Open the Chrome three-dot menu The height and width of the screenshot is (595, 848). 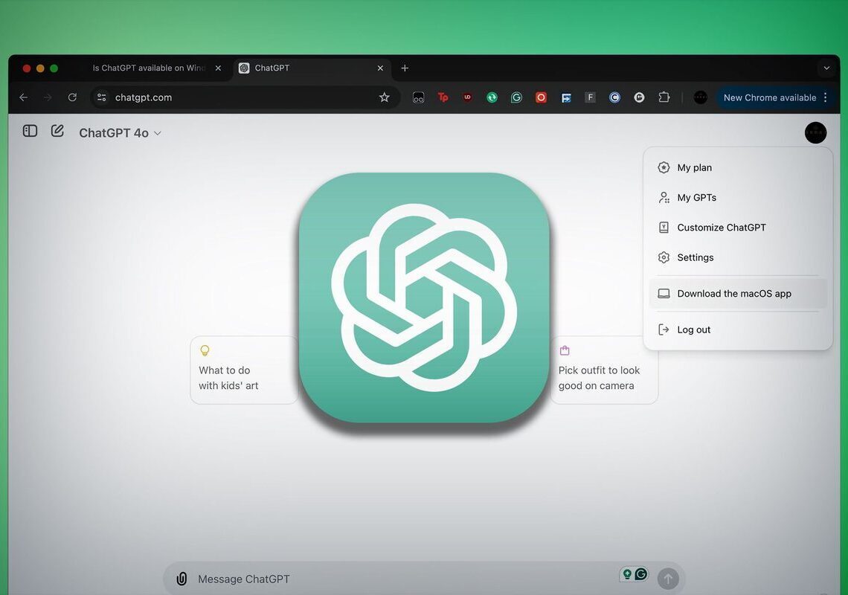tap(825, 97)
